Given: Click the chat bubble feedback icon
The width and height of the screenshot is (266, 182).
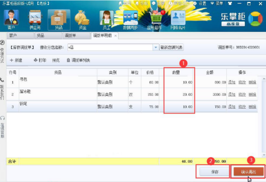Looking at the screenshot, I should click(x=154, y=3).
